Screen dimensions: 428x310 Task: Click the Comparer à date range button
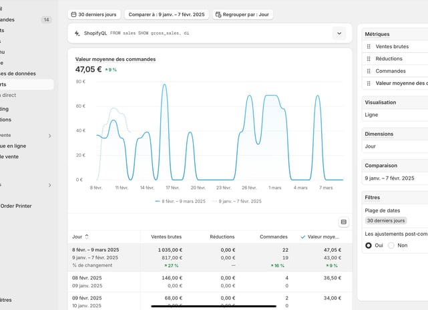click(166, 15)
